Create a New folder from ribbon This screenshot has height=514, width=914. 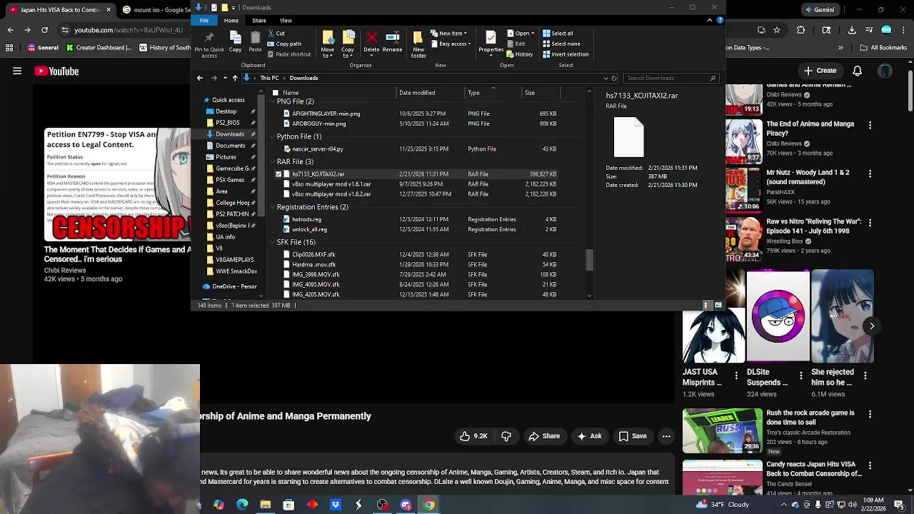[418, 44]
